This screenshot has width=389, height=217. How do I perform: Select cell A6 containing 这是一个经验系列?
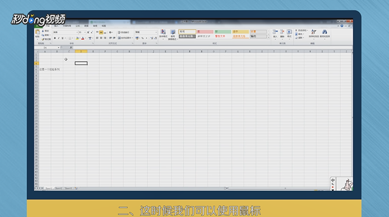click(x=45, y=69)
